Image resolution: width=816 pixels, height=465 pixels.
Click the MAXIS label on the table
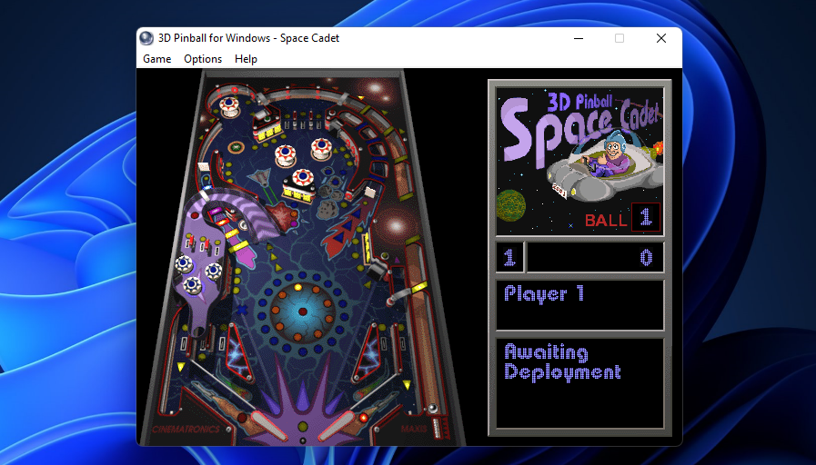tap(414, 429)
